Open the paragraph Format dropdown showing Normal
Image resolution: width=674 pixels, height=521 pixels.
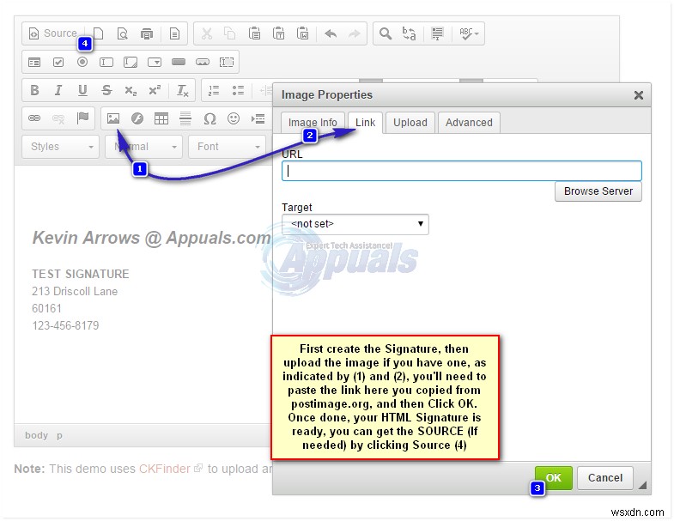143,147
